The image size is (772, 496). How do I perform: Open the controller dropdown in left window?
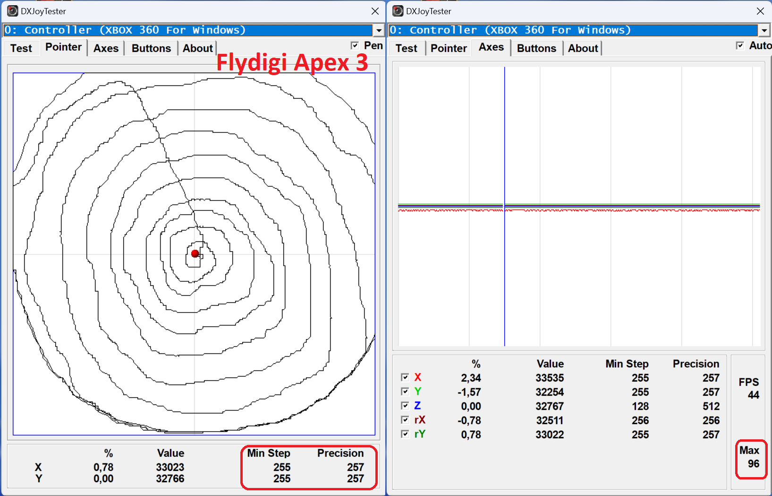tap(379, 30)
